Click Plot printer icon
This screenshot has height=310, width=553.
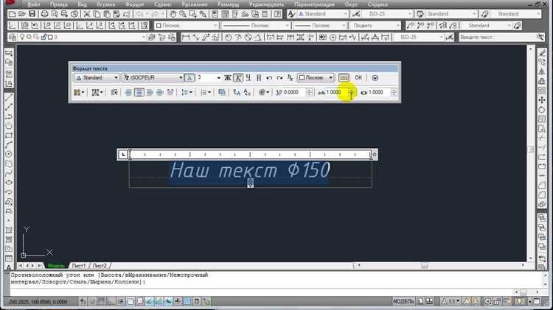[44, 14]
